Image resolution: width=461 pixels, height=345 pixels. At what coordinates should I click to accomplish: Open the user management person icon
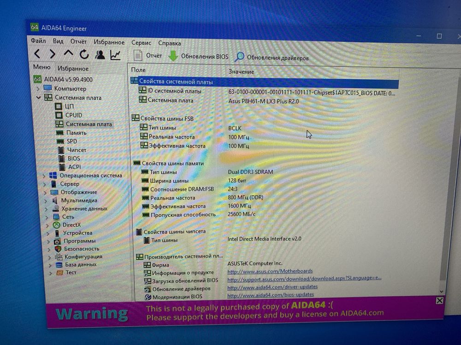point(100,55)
